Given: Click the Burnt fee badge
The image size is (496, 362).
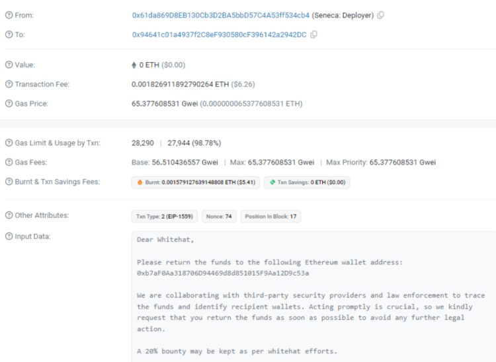Looking at the screenshot, I should pyautogui.click(x=195, y=182).
